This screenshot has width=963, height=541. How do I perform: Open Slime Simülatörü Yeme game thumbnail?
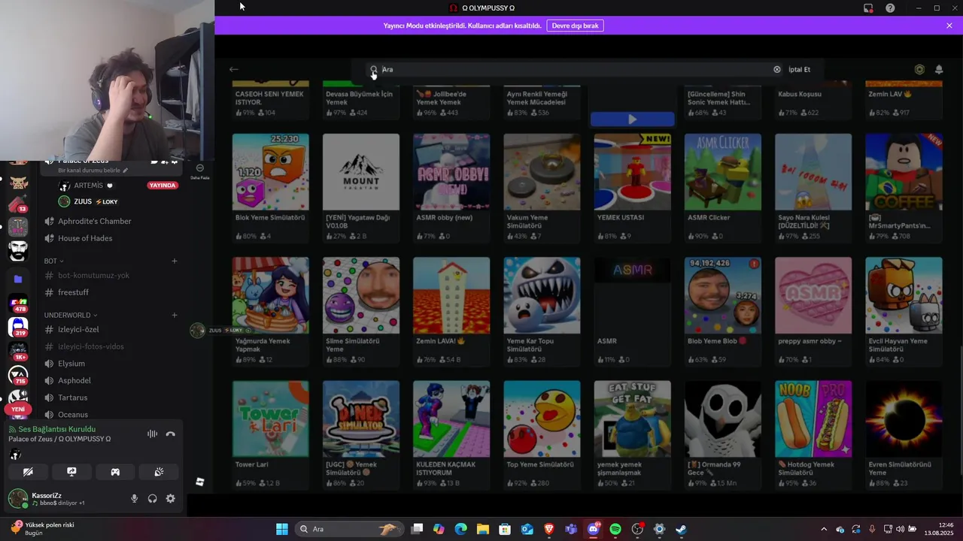pyautogui.click(x=361, y=295)
